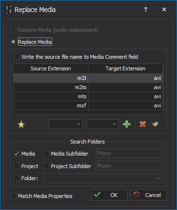The height and width of the screenshot is (210, 177).
Task: Open the target extension dropdown
Action: [103, 124]
